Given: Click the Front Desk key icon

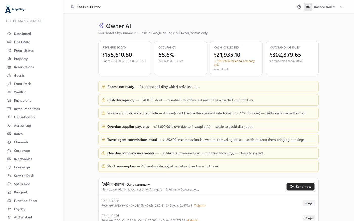Looking at the screenshot, I should [9, 84].
